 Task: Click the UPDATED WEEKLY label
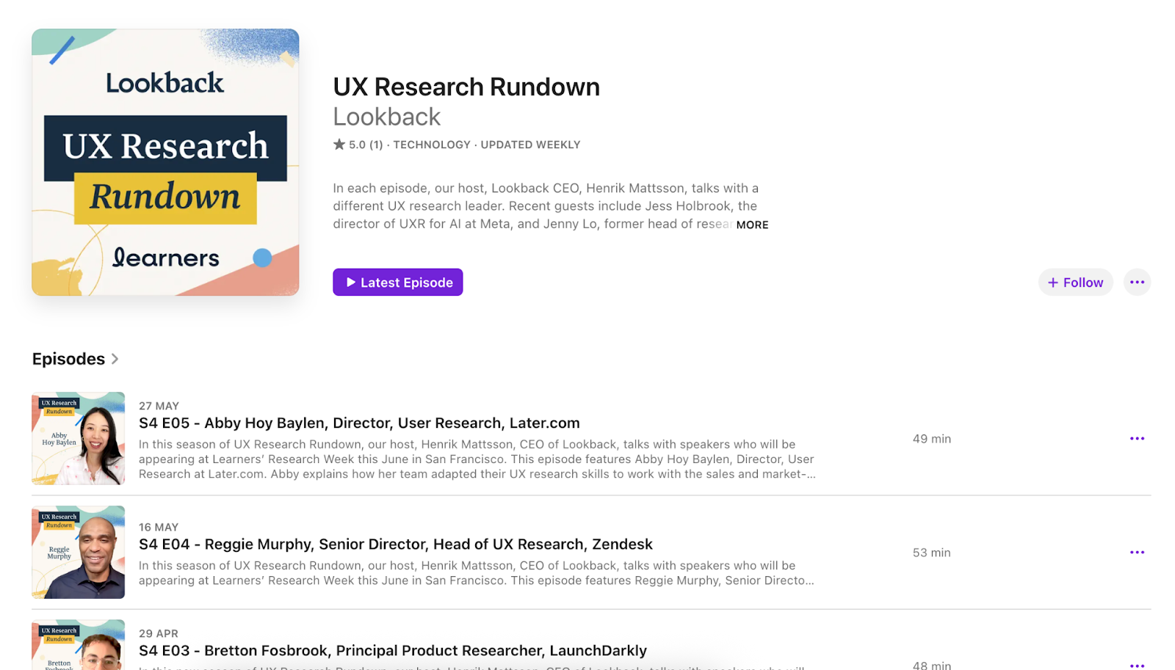pos(530,145)
